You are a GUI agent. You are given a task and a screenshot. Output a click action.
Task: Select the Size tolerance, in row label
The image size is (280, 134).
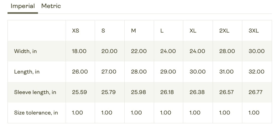tap(36, 113)
